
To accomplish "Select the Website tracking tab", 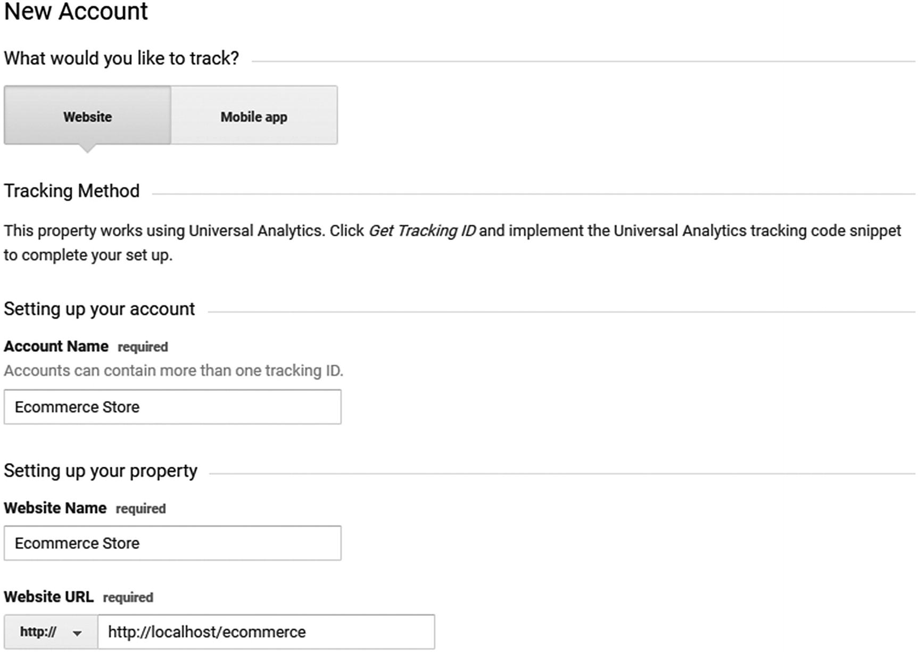I will [x=87, y=116].
